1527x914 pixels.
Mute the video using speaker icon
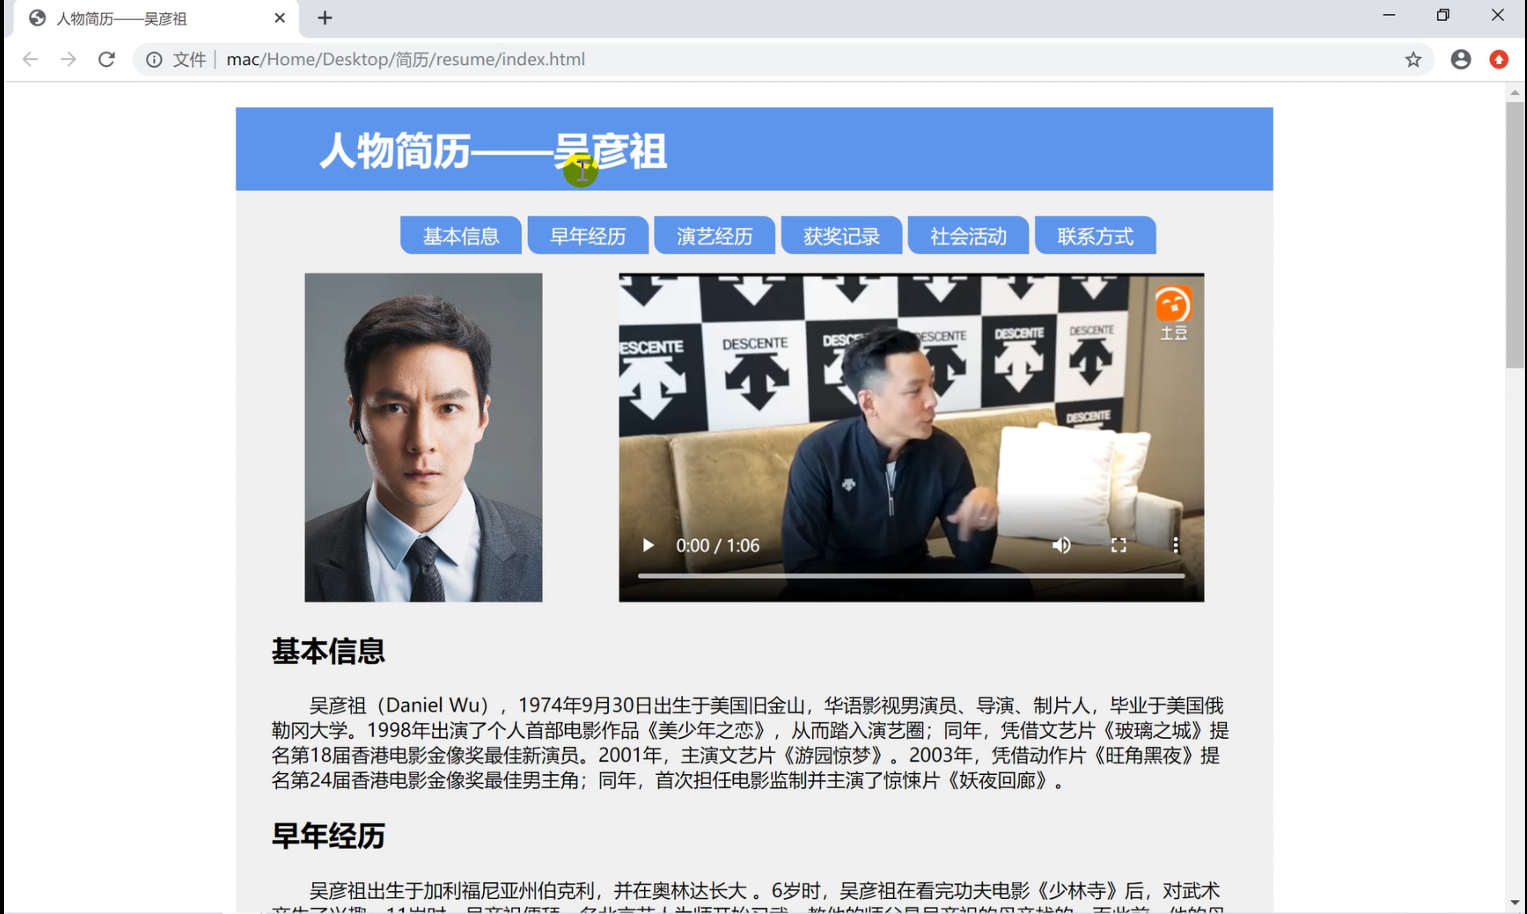coord(1061,545)
